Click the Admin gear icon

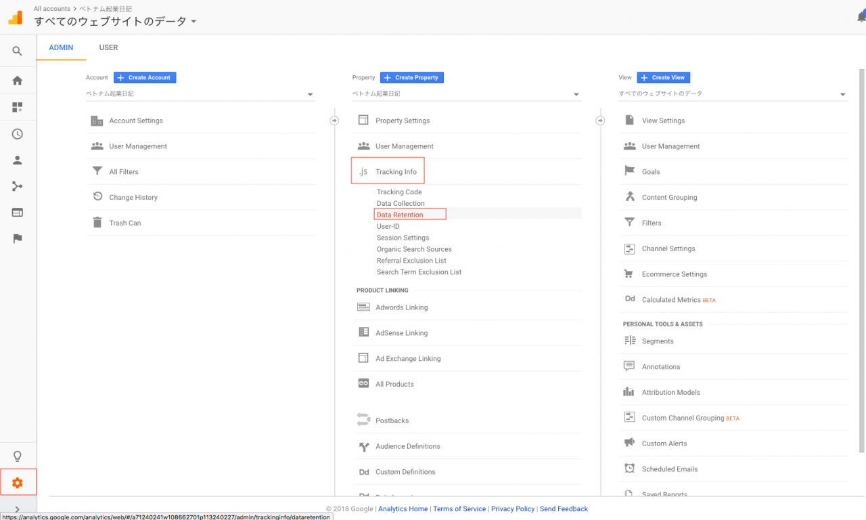click(18, 483)
